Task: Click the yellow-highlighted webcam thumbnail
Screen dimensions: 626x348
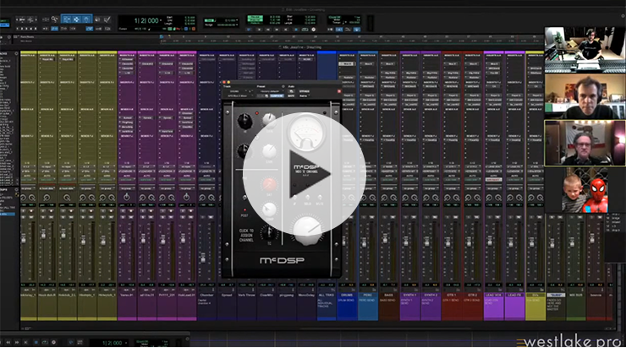Action: pos(585,143)
